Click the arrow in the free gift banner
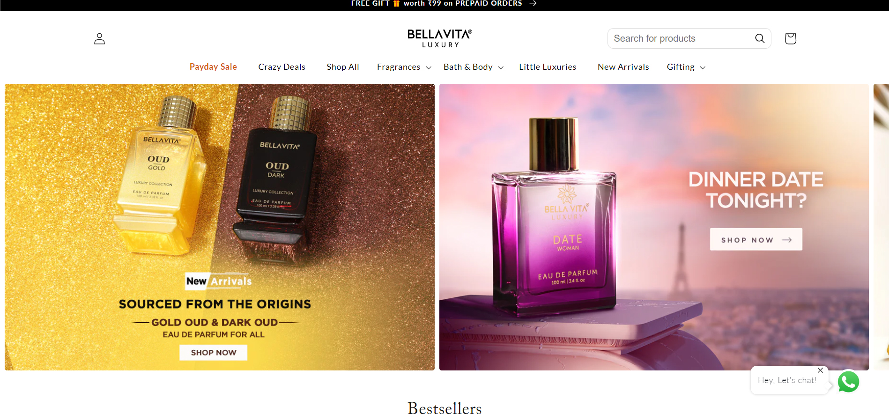Image resolution: width=889 pixels, height=414 pixels. pyautogui.click(x=533, y=3)
